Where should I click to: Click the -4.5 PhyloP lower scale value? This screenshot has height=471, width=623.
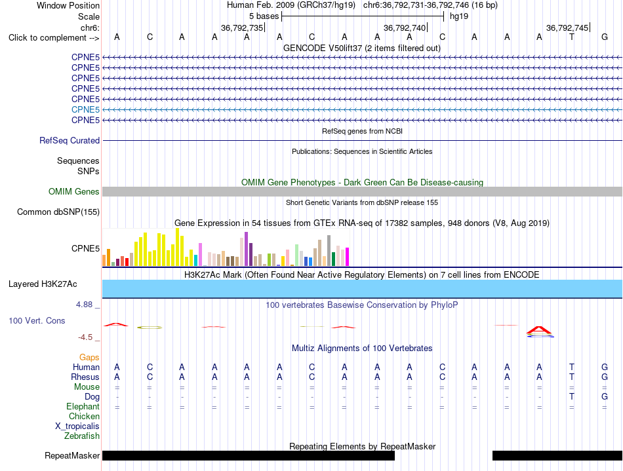(x=85, y=337)
